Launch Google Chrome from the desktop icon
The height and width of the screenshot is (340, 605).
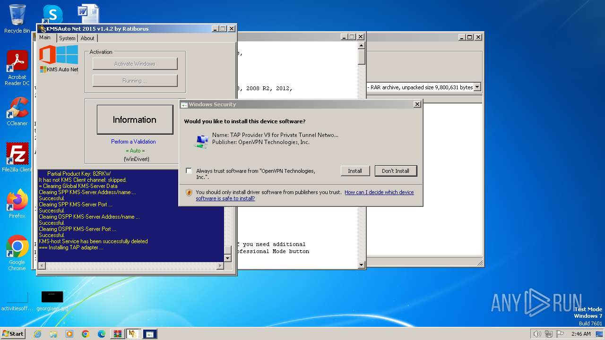coord(17,253)
